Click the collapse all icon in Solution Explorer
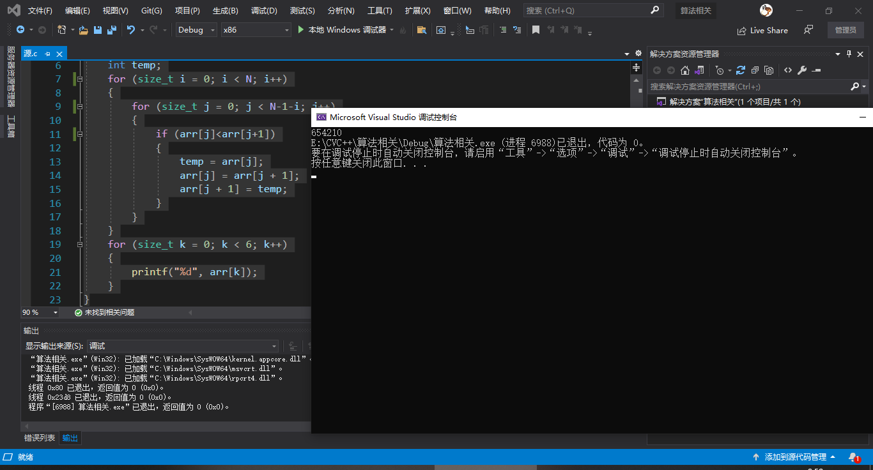The height and width of the screenshot is (470, 873). point(755,70)
